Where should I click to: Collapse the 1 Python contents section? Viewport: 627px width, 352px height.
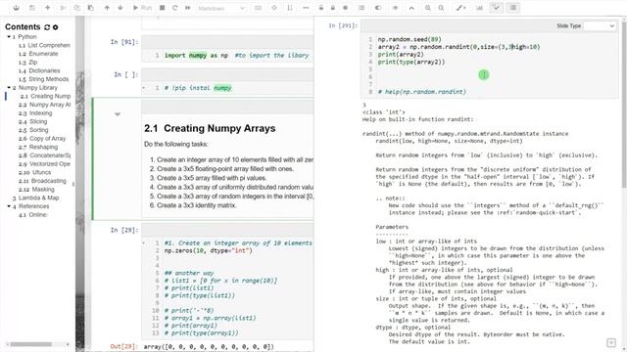click(x=9, y=37)
